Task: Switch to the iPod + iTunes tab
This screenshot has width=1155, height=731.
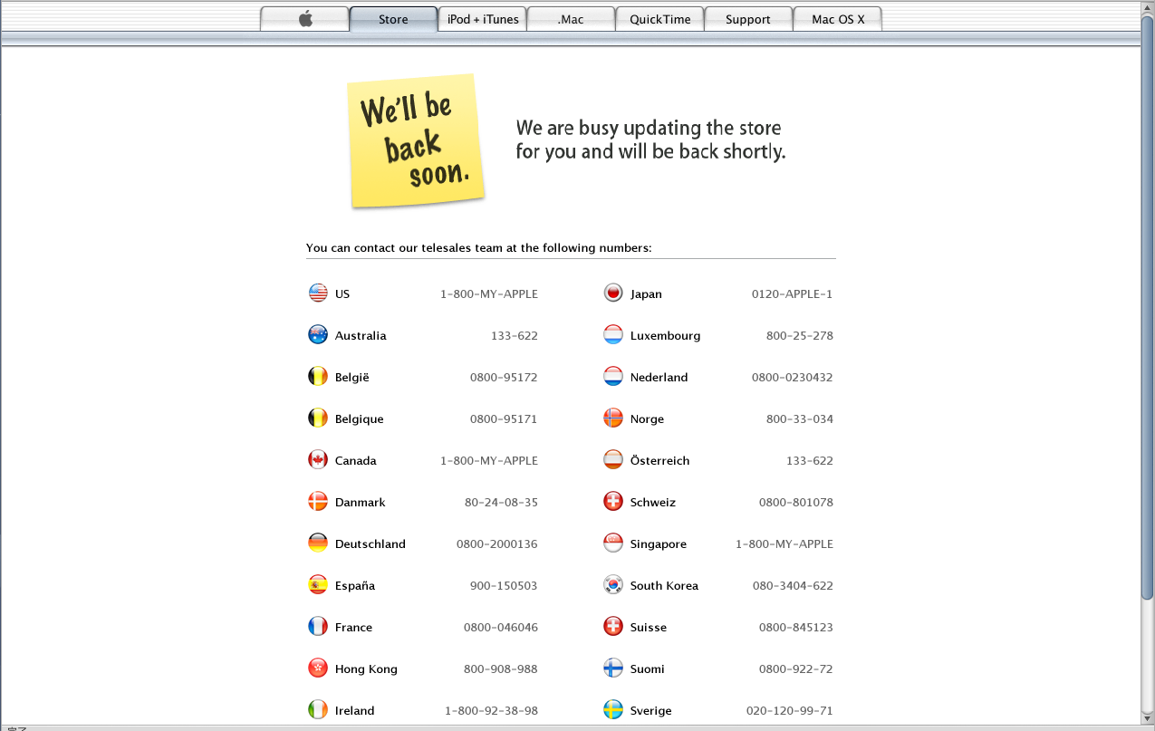Action: click(x=483, y=19)
